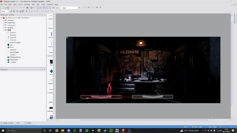Open Discord from the taskbar
Image resolution: width=237 pixels, height=133 pixels.
(69, 131)
